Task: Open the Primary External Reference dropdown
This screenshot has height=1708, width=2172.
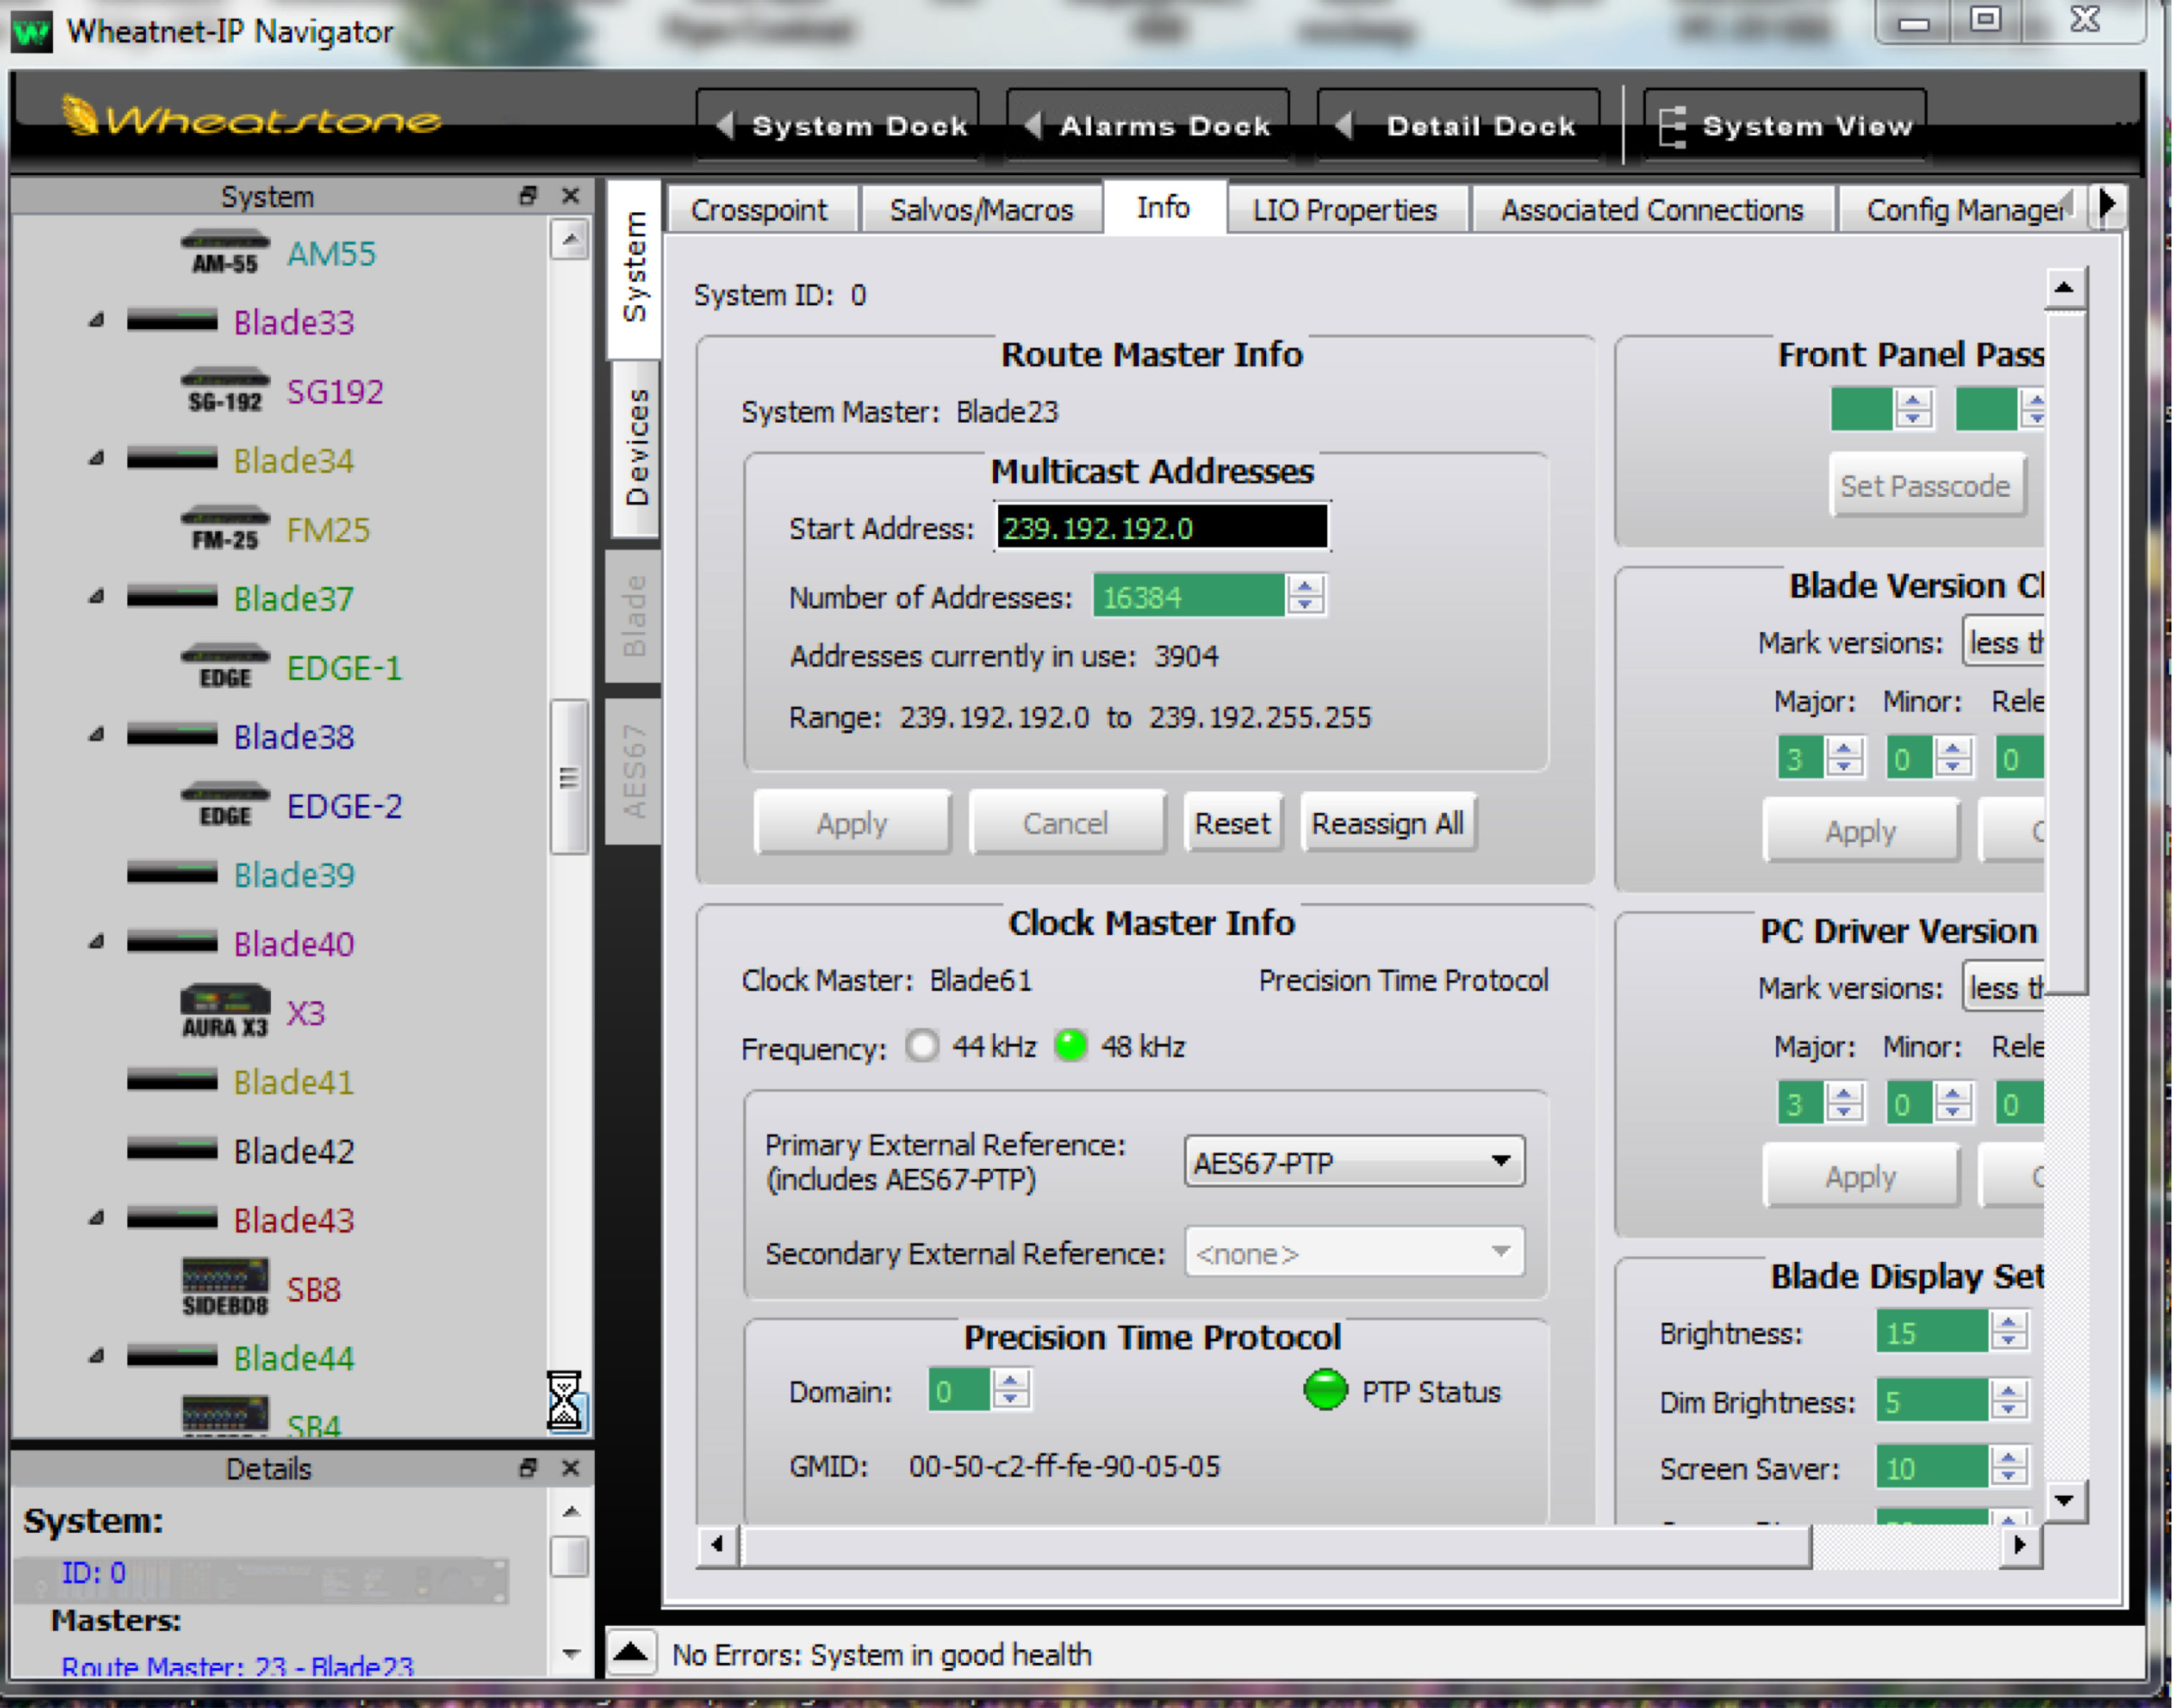Action: pyautogui.click(x=1354, y=1162)
